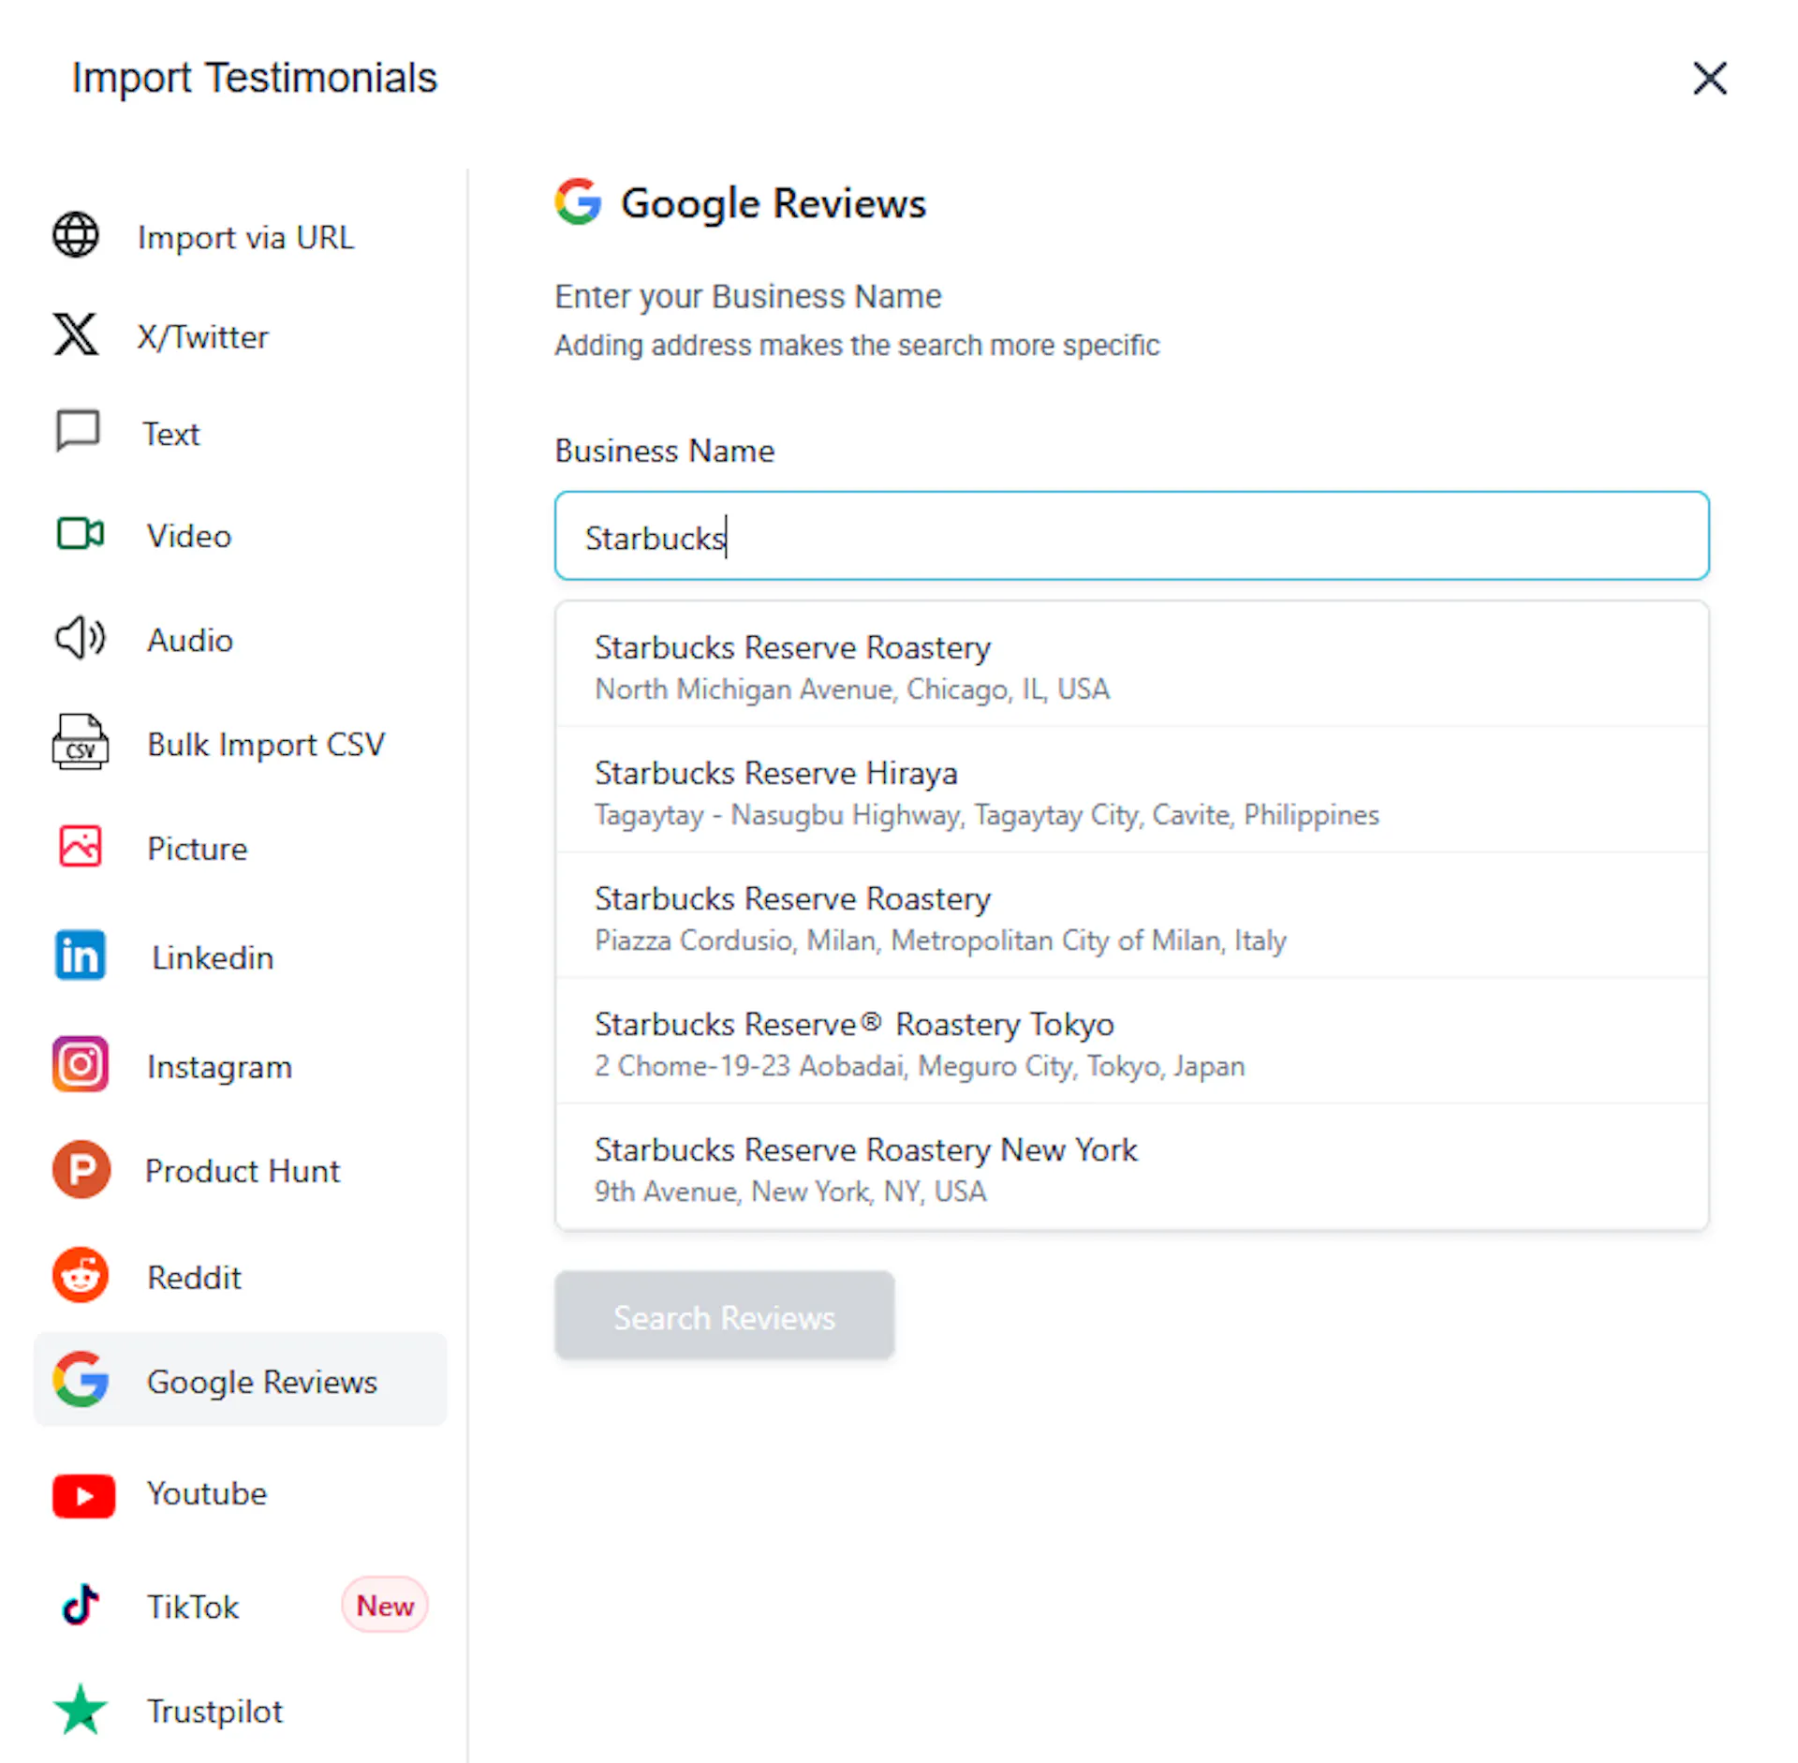Select Starbucks Reserve Roastery in Milan
This screenshot has width=1798, height=1763.
[1131, 916]
